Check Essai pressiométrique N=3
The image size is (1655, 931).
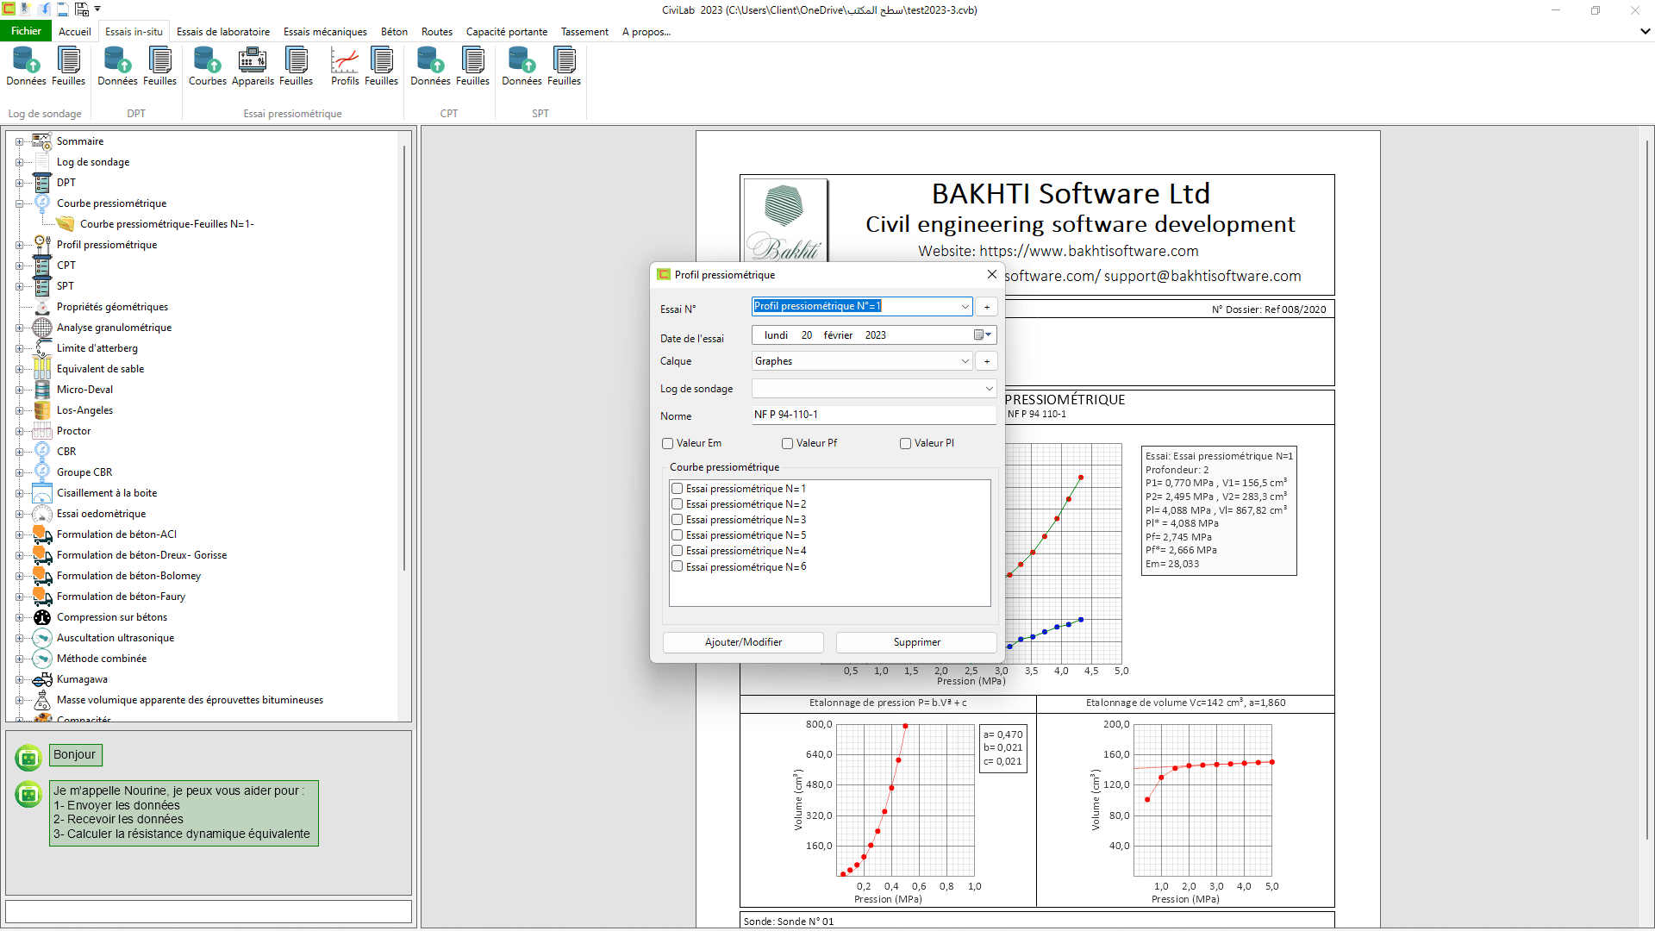678,520
